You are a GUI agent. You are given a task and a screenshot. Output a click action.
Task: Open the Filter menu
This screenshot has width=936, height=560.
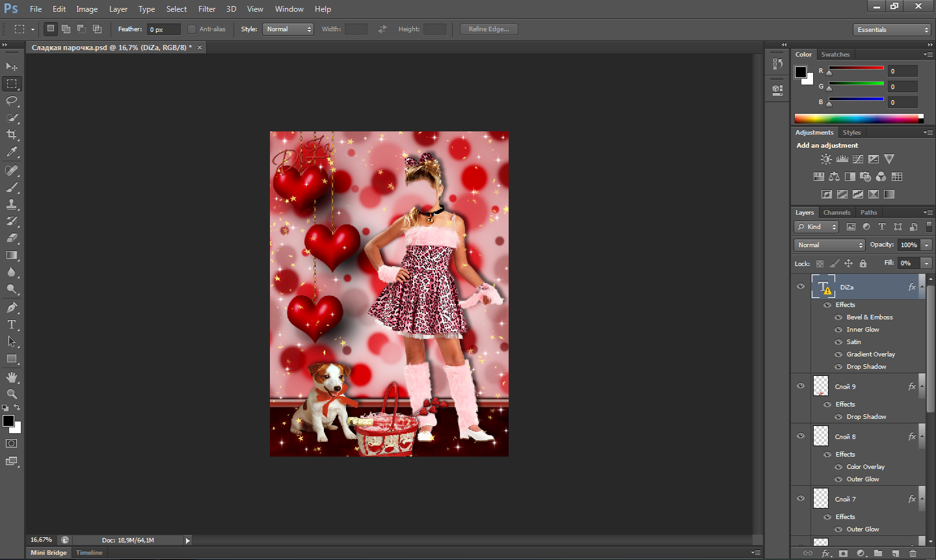click(x=207, y=9)
